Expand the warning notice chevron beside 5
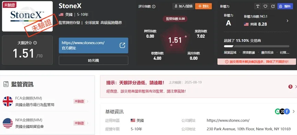297x135 pixels. coord(296,87)
